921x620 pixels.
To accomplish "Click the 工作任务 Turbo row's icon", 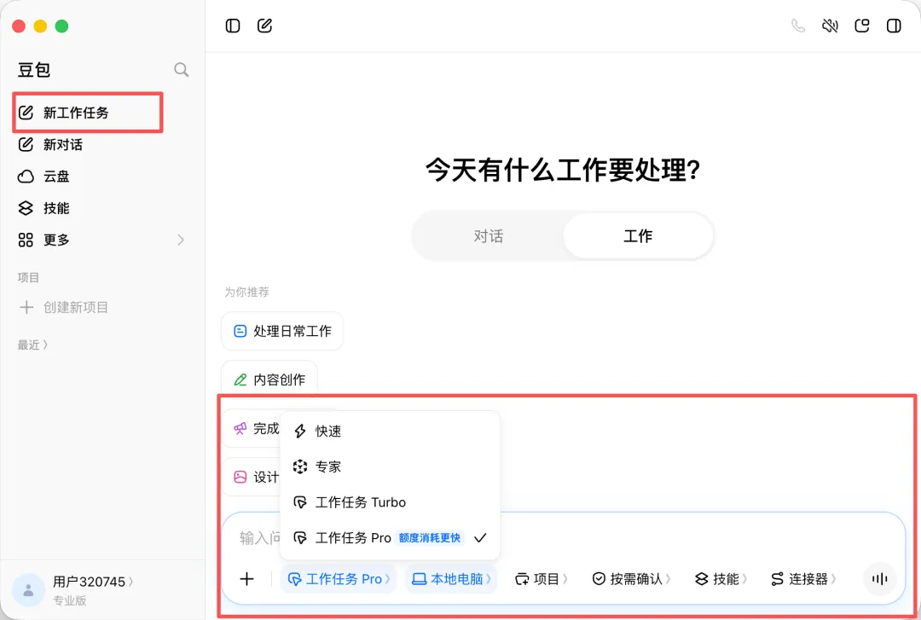I will 300,502.
